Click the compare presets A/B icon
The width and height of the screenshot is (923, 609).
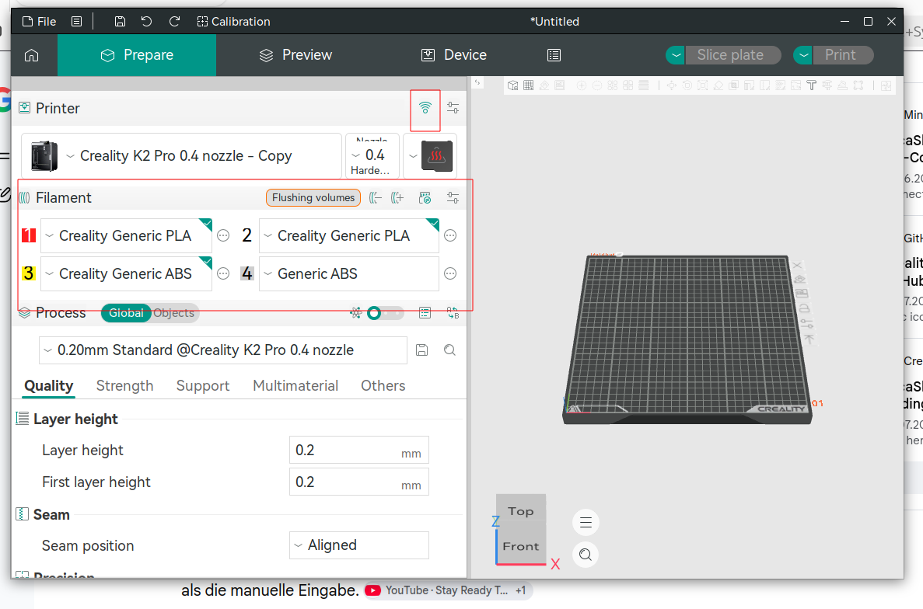[x=453, y=313]
